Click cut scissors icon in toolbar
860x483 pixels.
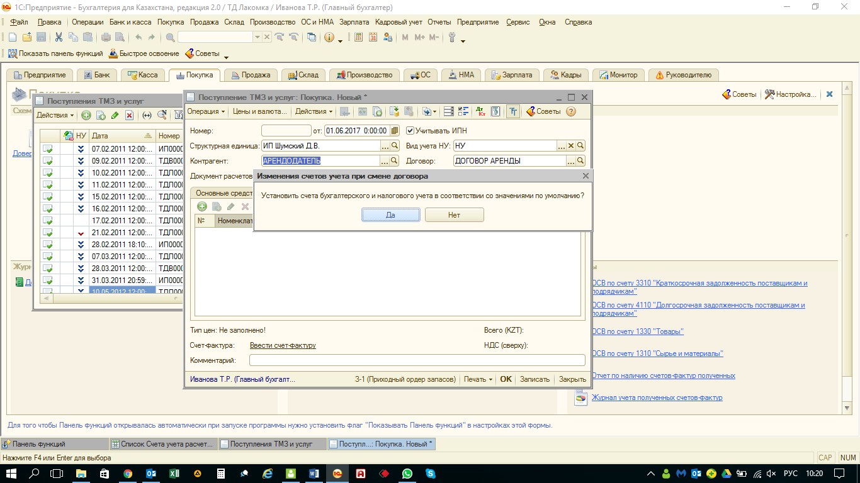(x=59, y=37)
